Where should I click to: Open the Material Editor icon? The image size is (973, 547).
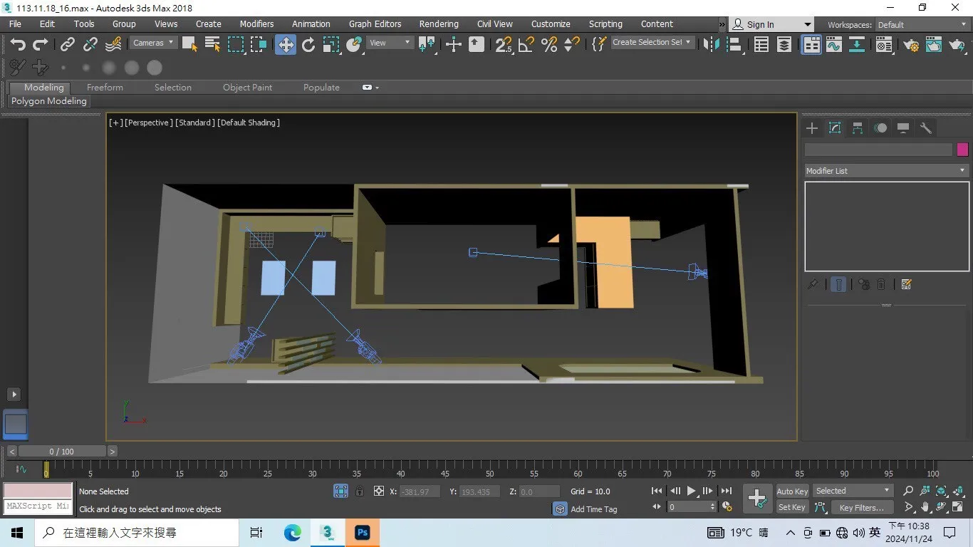click(884, 44)
